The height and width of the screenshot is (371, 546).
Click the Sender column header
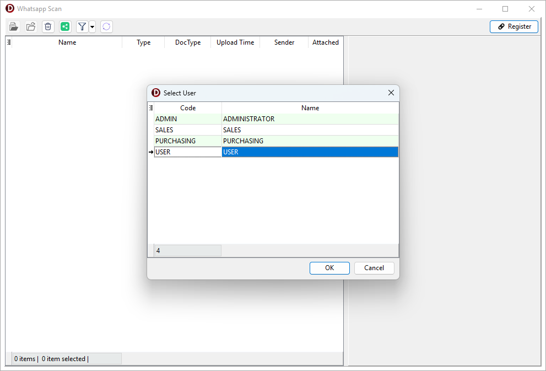(284, 42)
